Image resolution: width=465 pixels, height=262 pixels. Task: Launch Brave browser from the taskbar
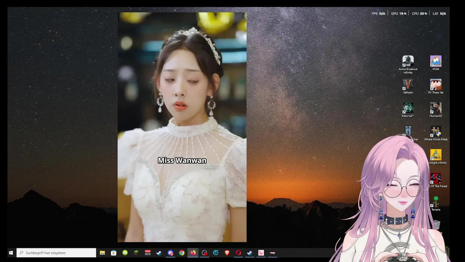[x=227, y=253]
